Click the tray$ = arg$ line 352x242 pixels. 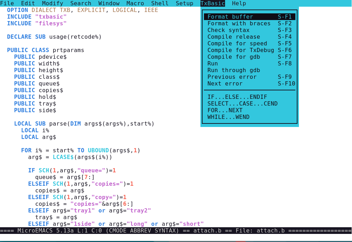pos(56,217)
